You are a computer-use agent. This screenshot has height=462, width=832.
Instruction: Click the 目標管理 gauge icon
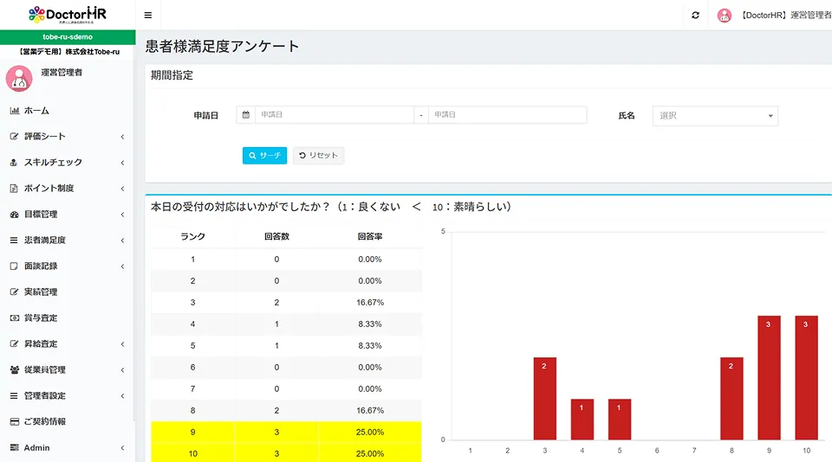pos(15,214)
